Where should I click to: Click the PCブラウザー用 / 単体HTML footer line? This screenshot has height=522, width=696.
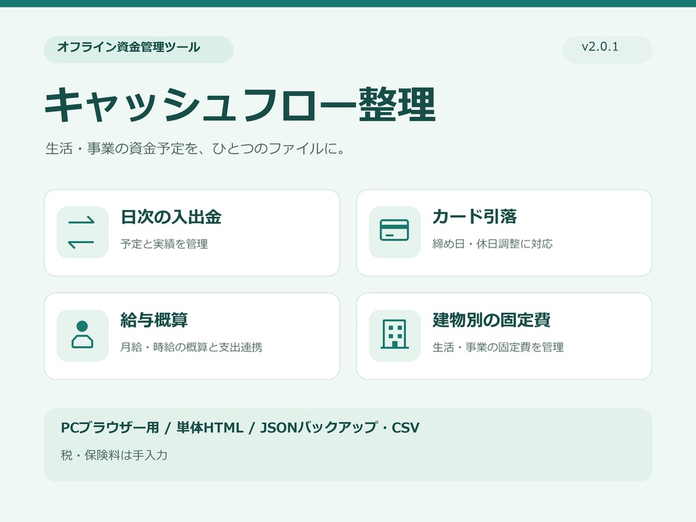240,428
